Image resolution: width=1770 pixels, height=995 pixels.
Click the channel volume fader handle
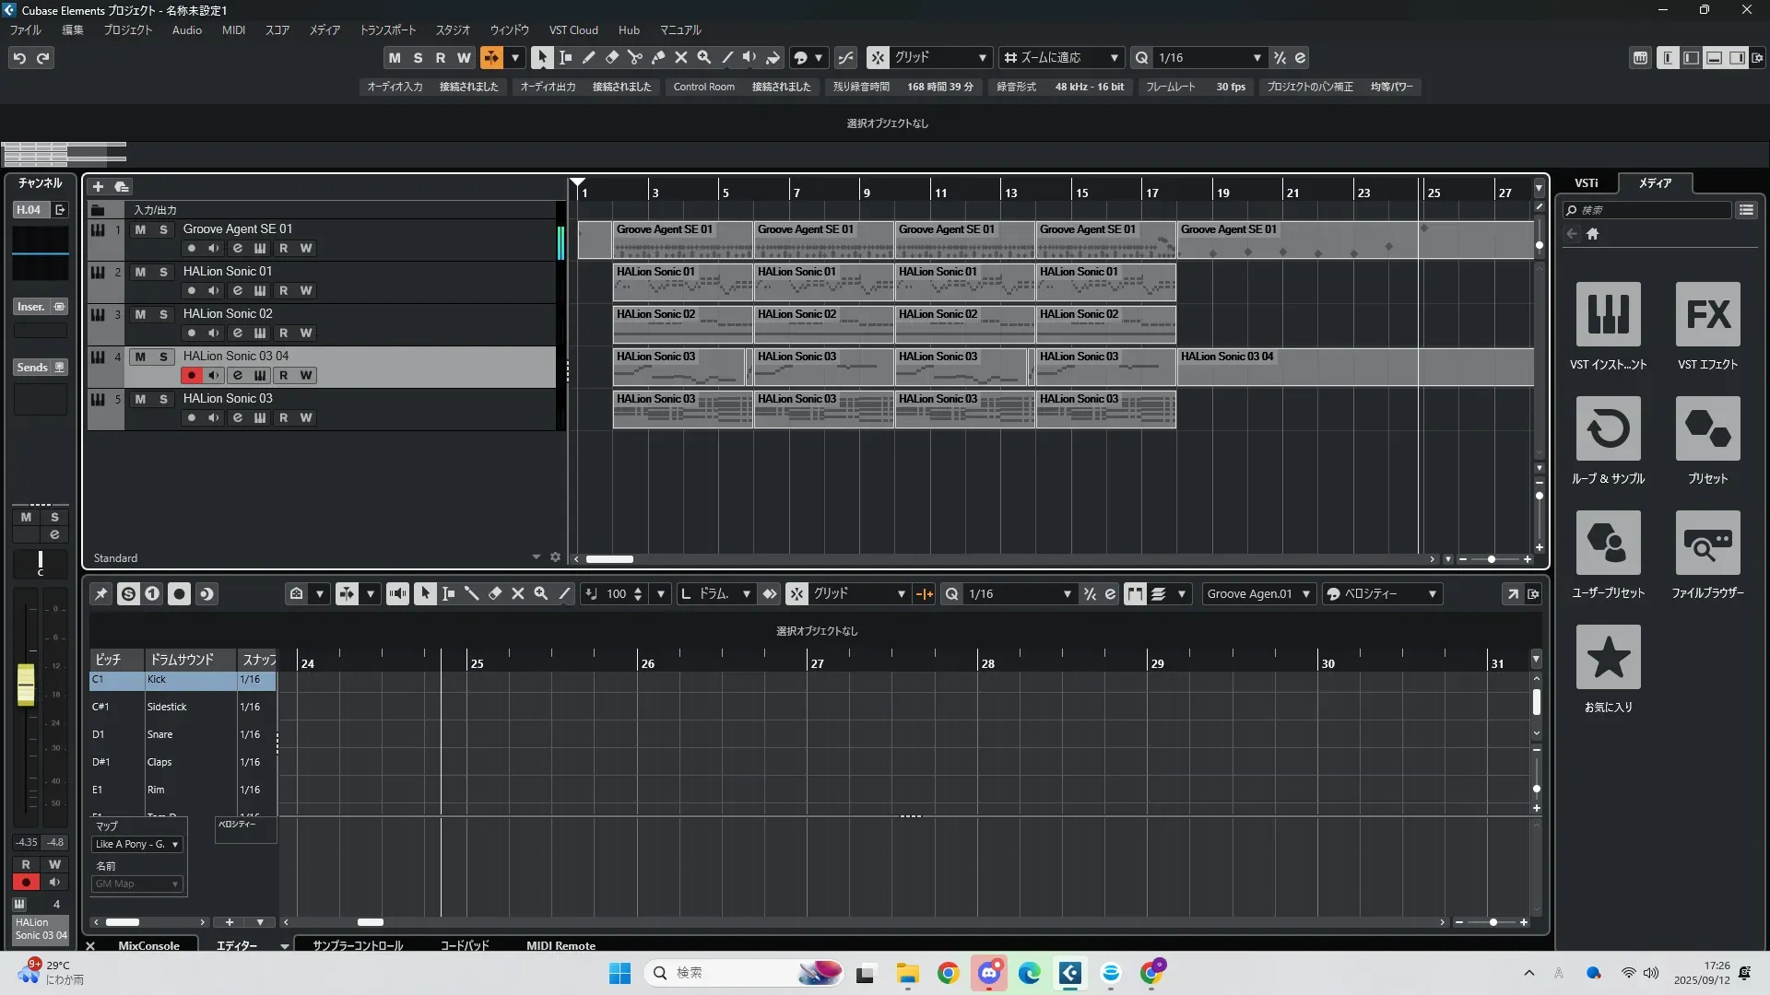pyautogui.click(x=26, y=684)
